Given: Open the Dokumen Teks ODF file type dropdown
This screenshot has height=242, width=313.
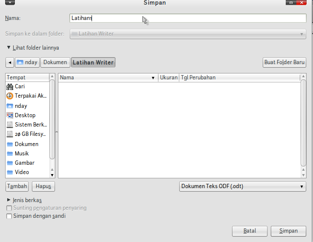Looking at the screenshot, I should pyautogui.click(x=243, y=186).
